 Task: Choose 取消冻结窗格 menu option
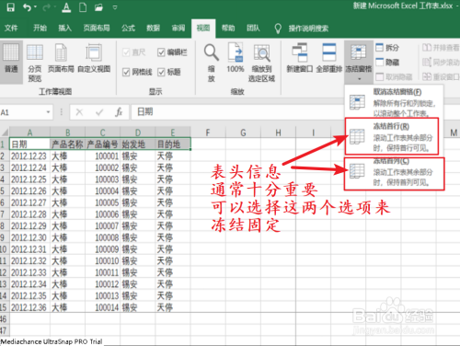(394, 102)
